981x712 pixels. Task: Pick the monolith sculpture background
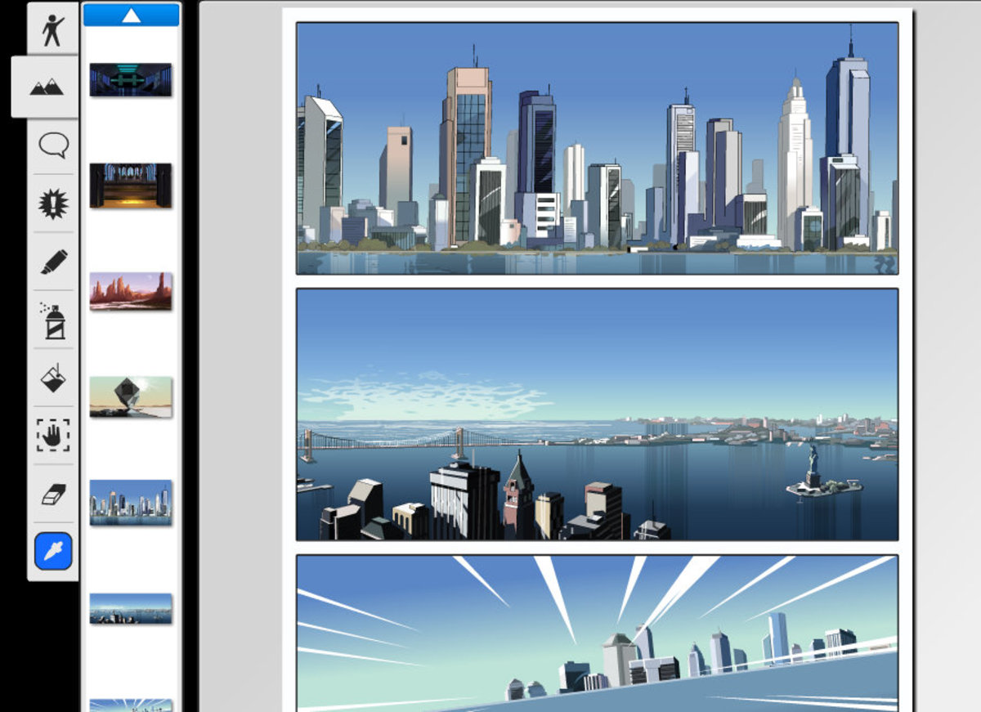[x=131, y=395]
